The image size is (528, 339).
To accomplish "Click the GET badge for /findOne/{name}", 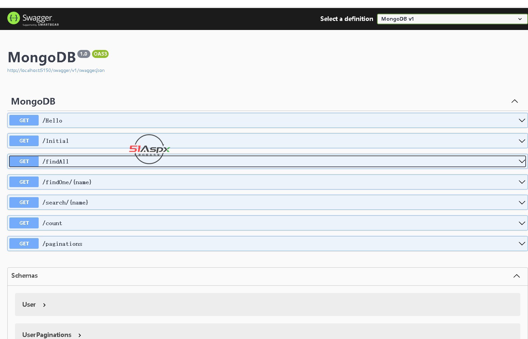I will click(x=24, y=182).
